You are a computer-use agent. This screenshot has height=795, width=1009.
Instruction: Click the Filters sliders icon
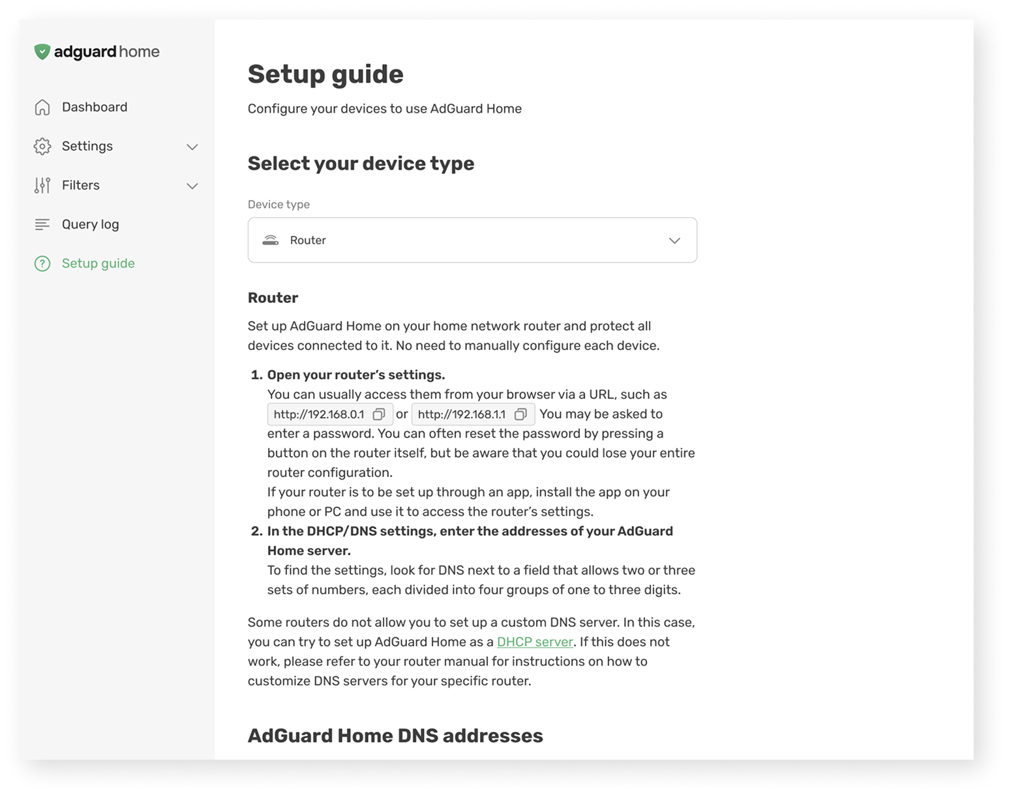[x=42, y=186]
